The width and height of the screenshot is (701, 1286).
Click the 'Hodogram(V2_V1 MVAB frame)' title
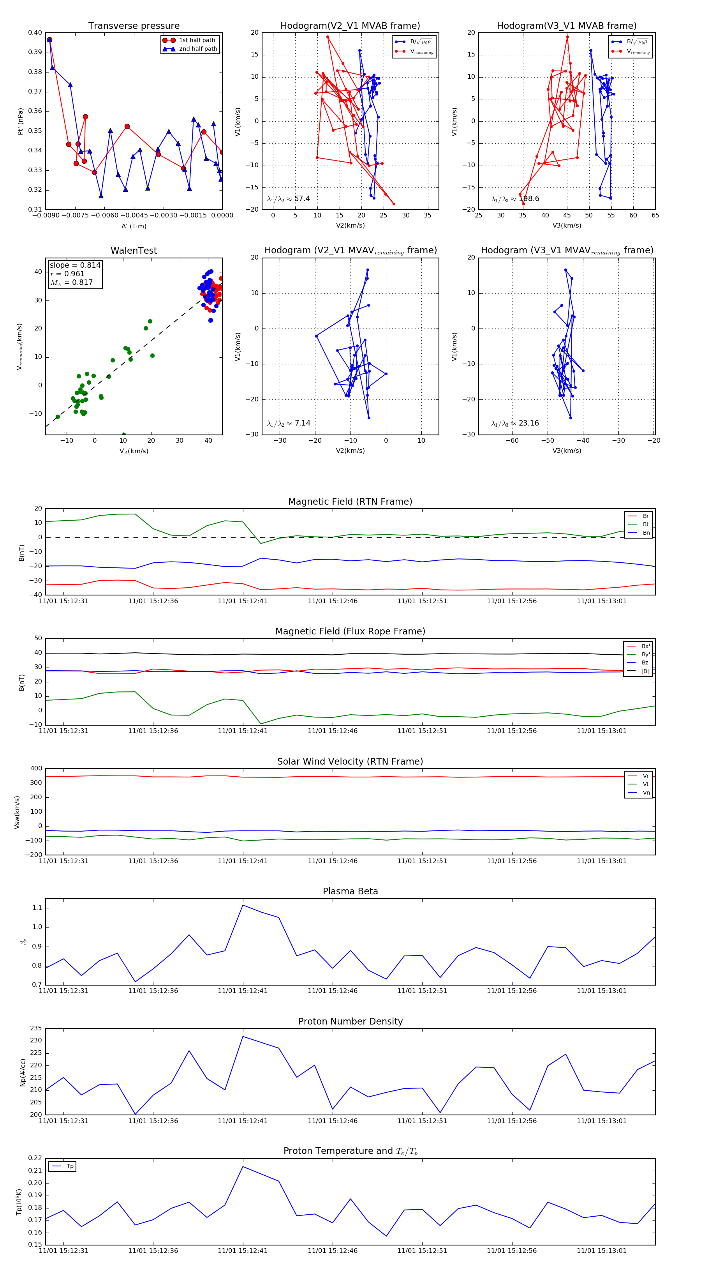pos(350,26)
